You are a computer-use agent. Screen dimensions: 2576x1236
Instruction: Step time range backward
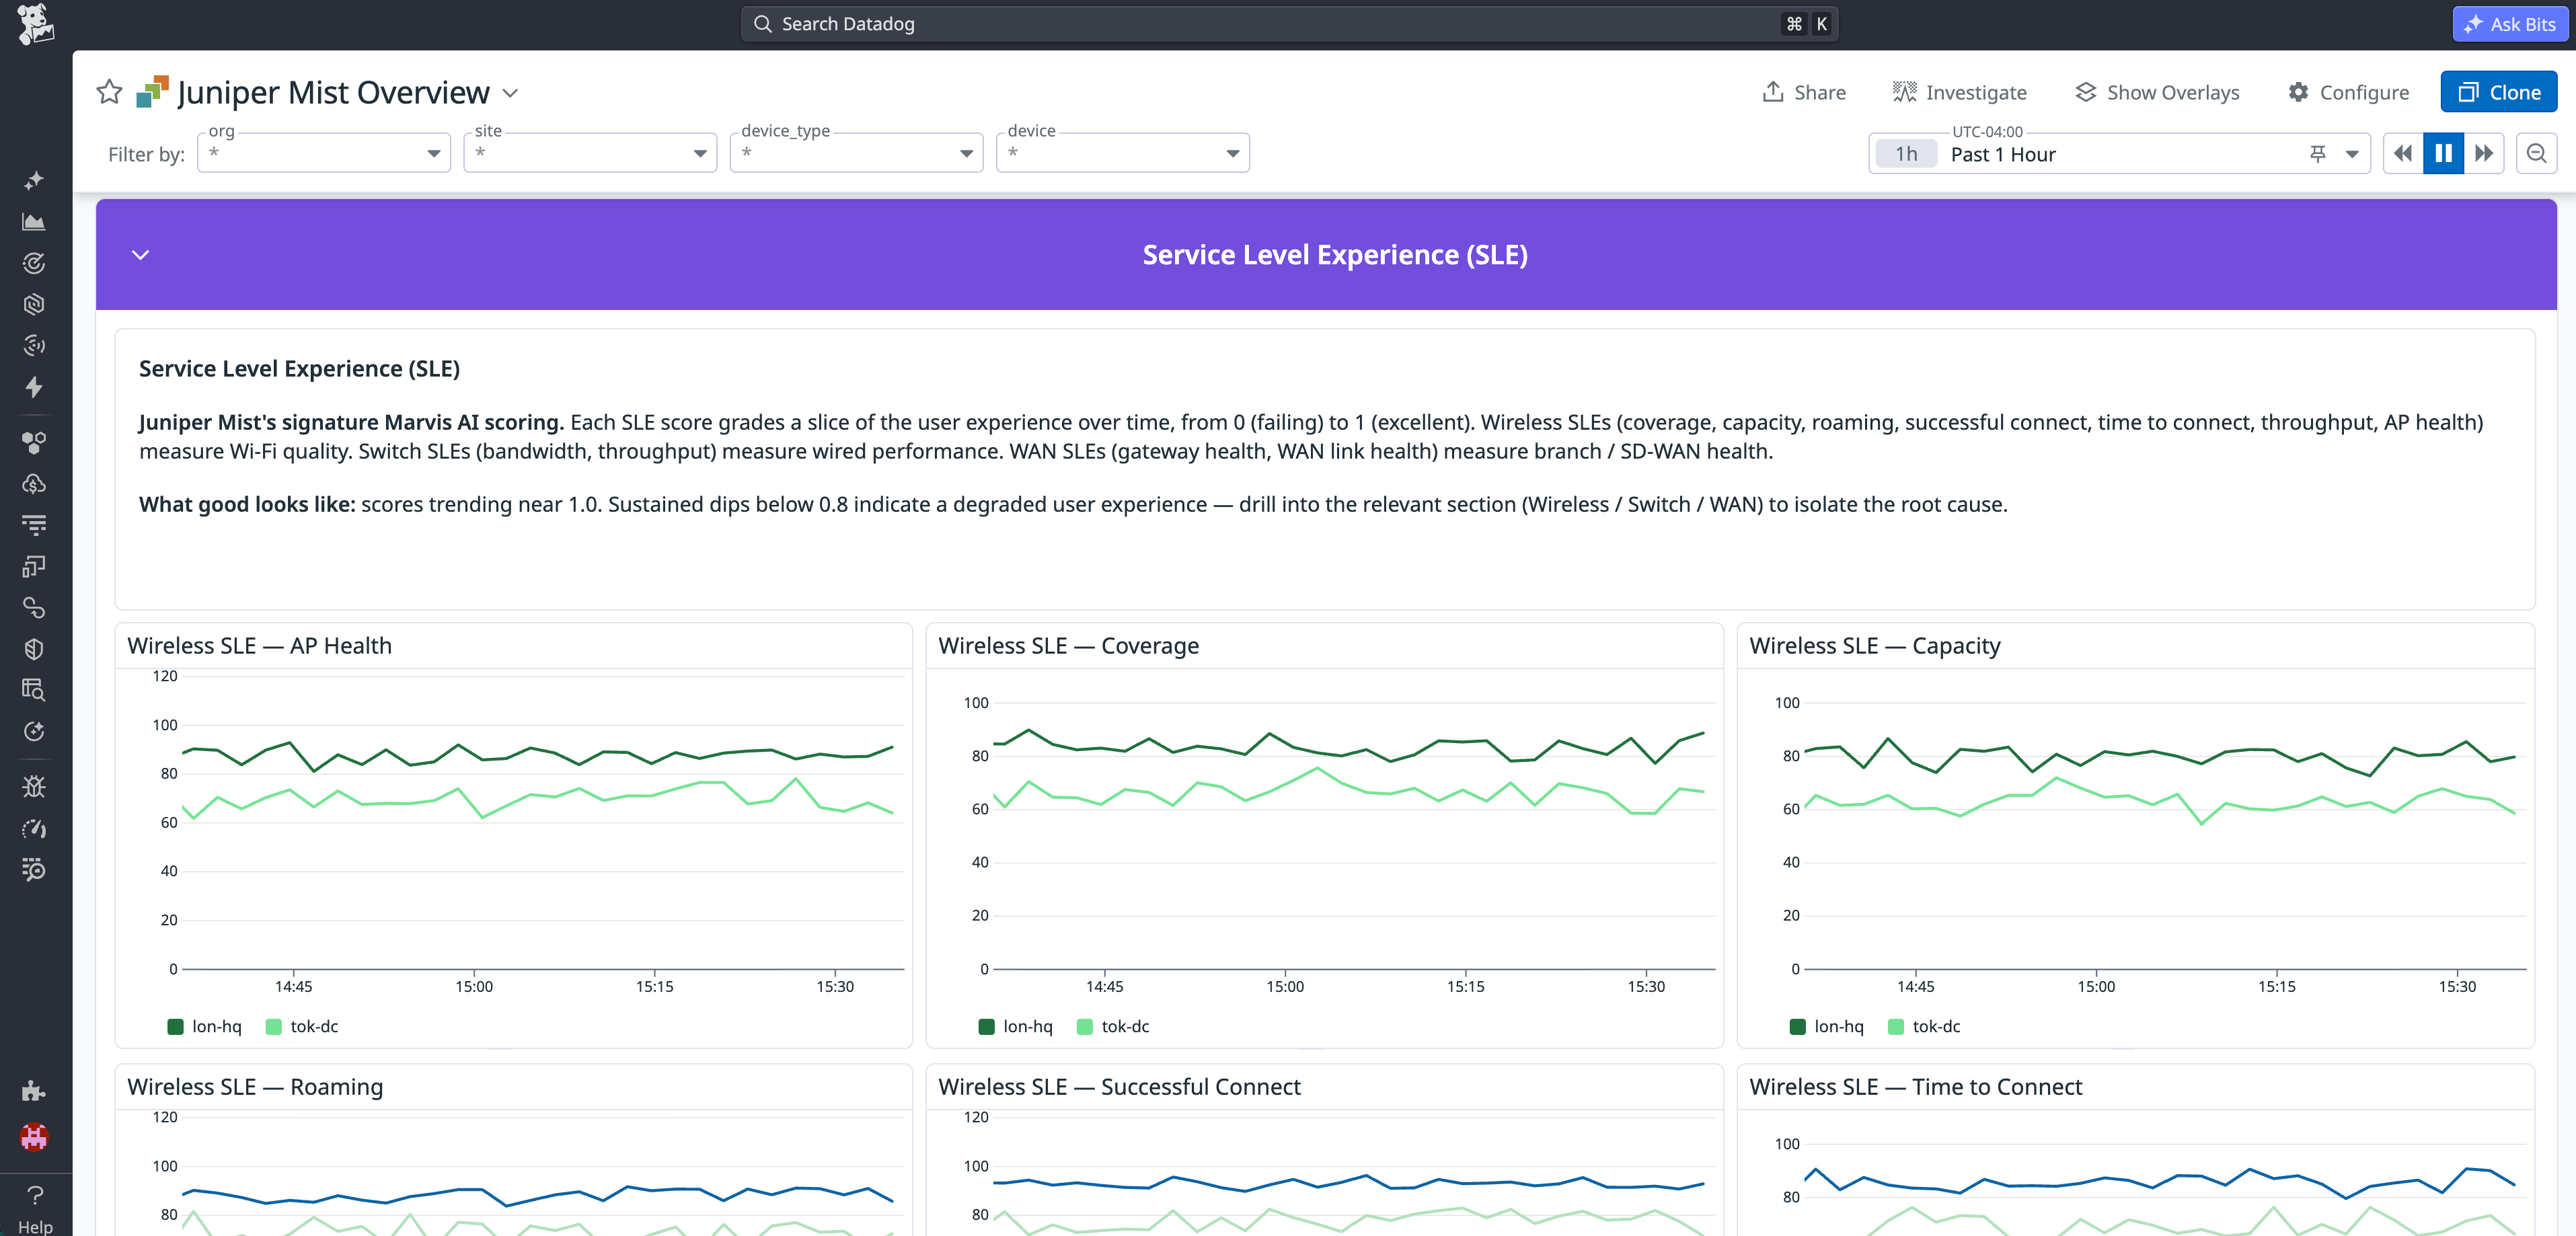click(x=2403, y=153)
